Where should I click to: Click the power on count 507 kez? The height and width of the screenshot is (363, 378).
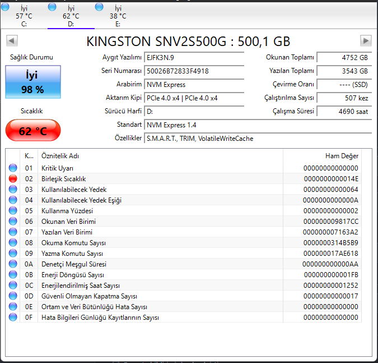pyautogui.click(x=344, y=98)
